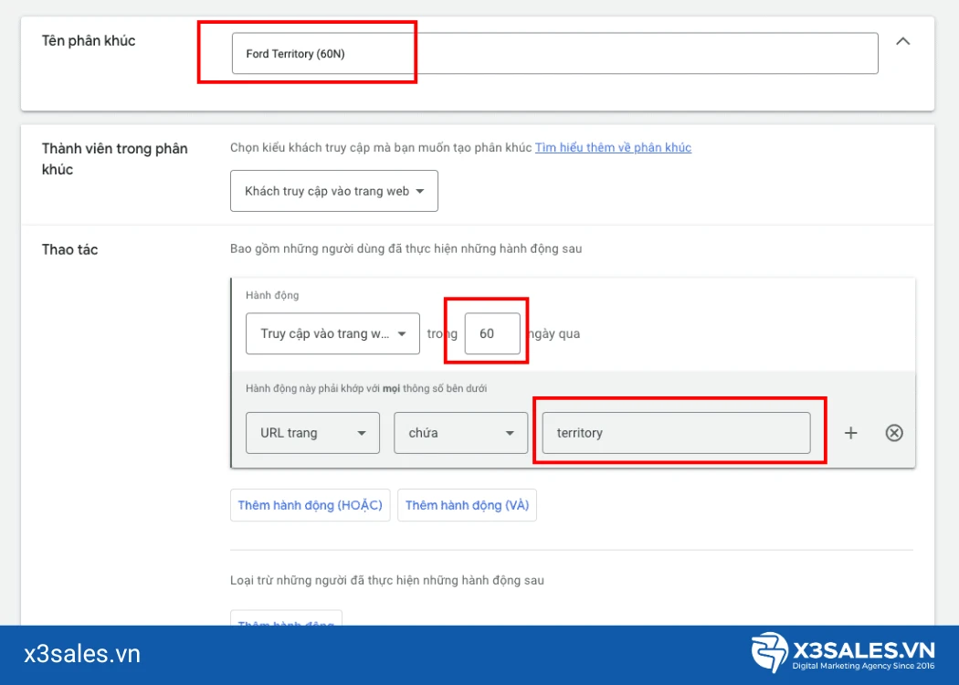Viewport: 959px width, 685px height.
Task: Click the segment name input field
Action: [x=554, y=53]
